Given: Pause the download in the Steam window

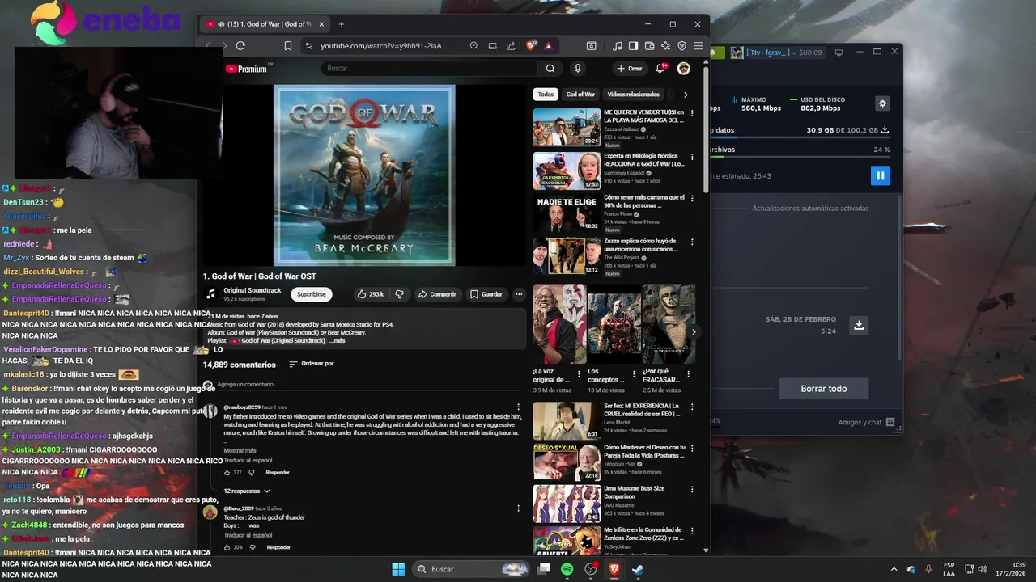Looking at the screenshot, I should (880, 175).
